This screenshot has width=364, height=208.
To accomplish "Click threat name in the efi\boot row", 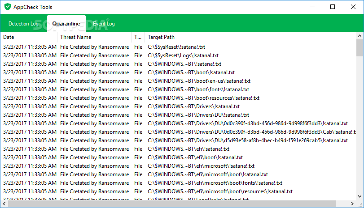I will pos(94,157).
